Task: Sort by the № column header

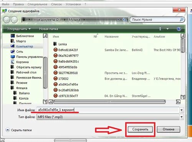Action: coord(95,37)
